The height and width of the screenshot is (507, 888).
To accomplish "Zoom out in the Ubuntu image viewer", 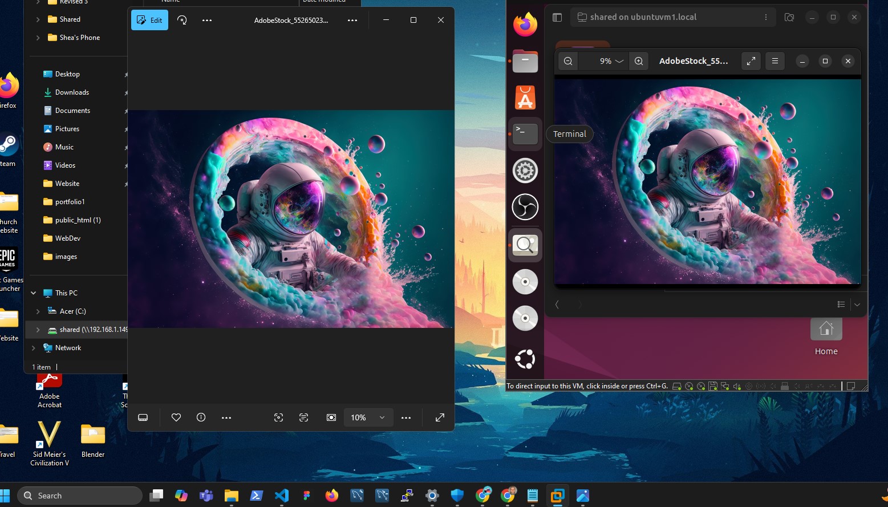I will pyautogui.click(x=568, y=61).
